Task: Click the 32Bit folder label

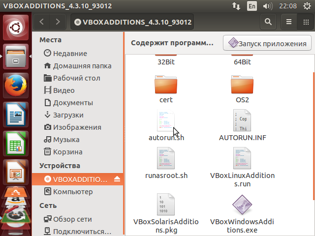Action: pyautogui.click(x=166, y=62)
